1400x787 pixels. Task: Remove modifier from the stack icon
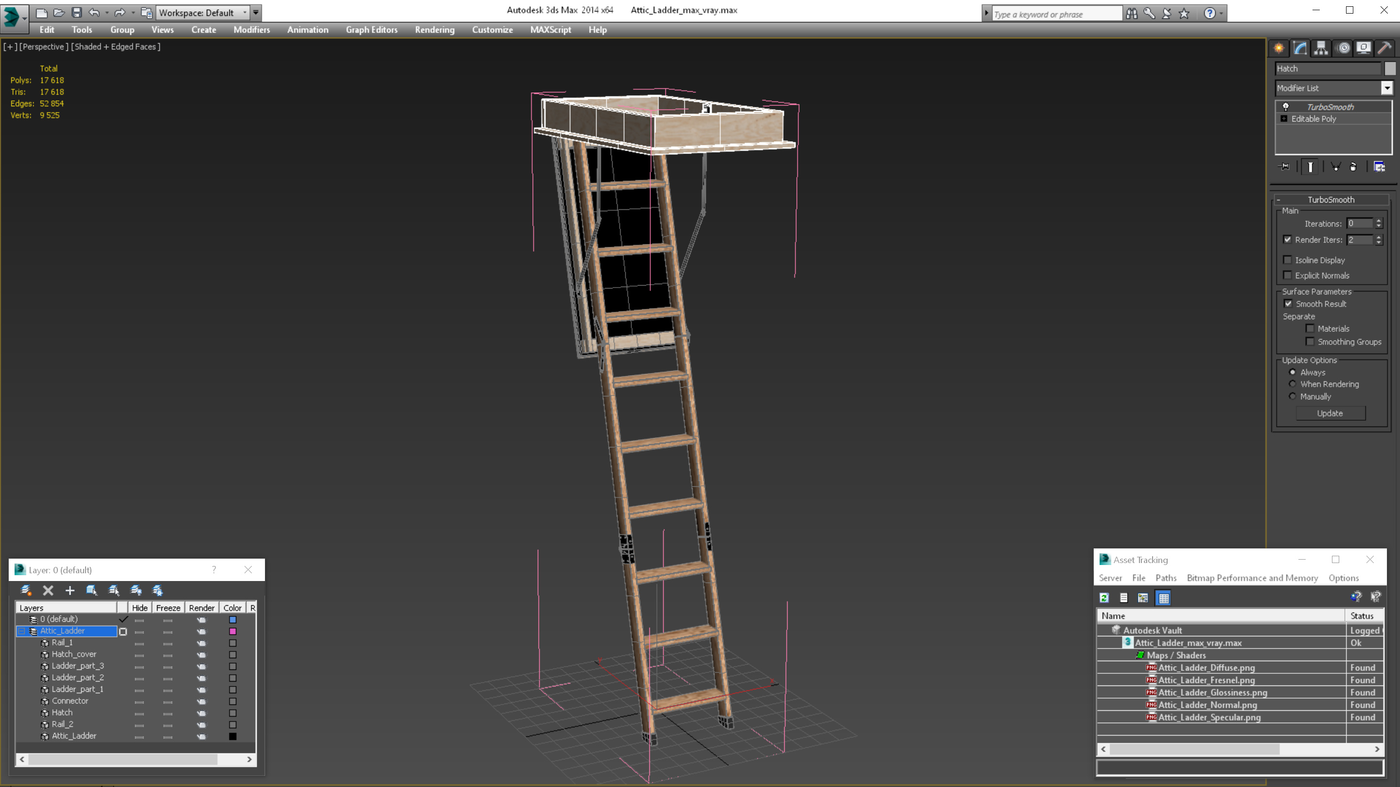(1353, 167)
